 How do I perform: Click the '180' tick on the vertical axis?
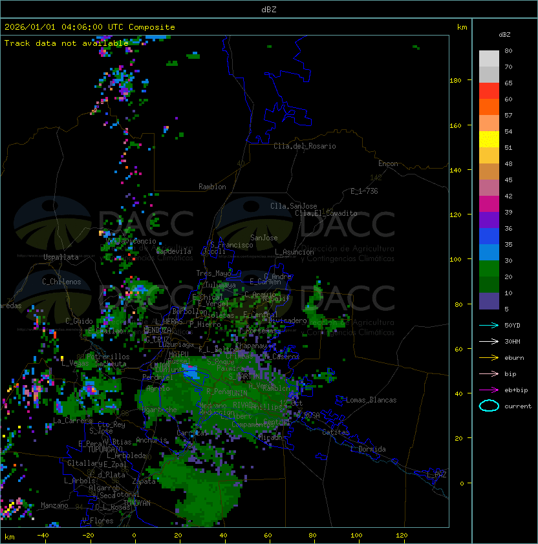pos(455,81)
